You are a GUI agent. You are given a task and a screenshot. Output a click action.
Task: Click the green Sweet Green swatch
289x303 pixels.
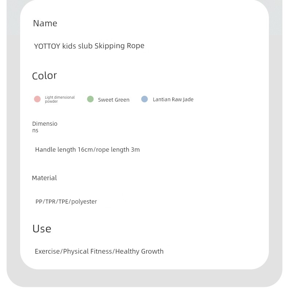[x=90, y=99]
